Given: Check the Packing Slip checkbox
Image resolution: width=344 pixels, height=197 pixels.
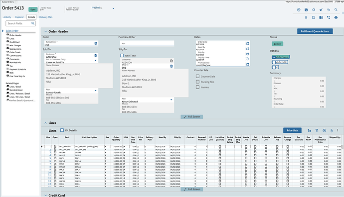Looking at the screenshot, I should [x=197, y=82].
